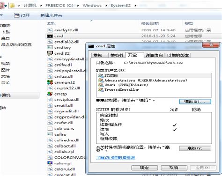Viewport: 222px width, 176px height.
Task: Click the 新建文件夹 toolbar button
Action: [x=52, y=15]
